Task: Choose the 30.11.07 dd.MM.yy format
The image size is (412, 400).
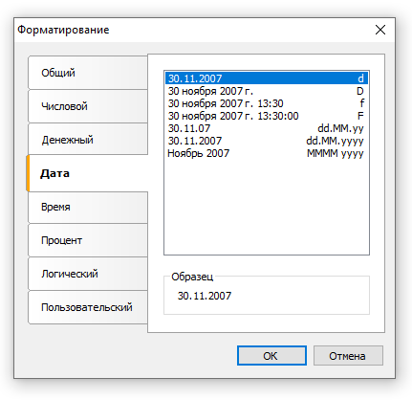Action: pos(267,128)
